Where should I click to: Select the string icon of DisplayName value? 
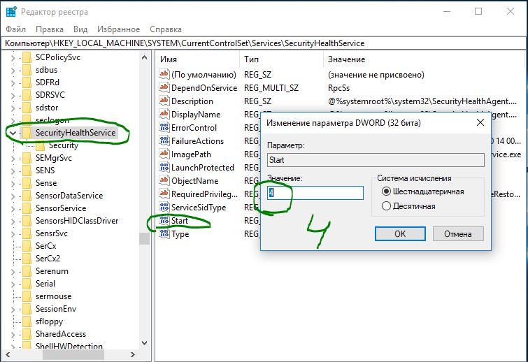[164, 114]
